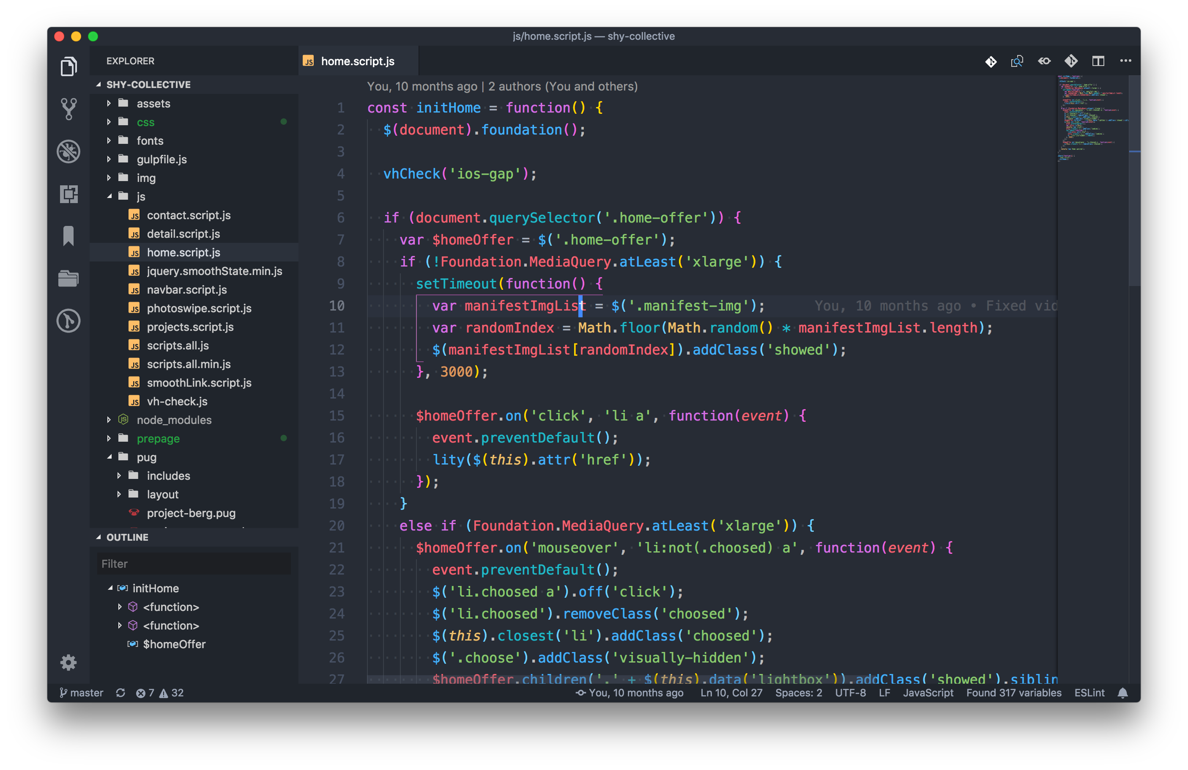The width and height of the screenshot is (1188, 770).
Task: Open the Source Control view in the activity bar
Action: tap(68, 108)
